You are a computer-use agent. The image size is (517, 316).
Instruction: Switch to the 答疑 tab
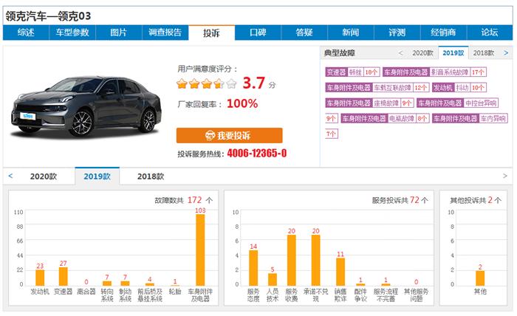pyautogui.click(x=304, y=32)
